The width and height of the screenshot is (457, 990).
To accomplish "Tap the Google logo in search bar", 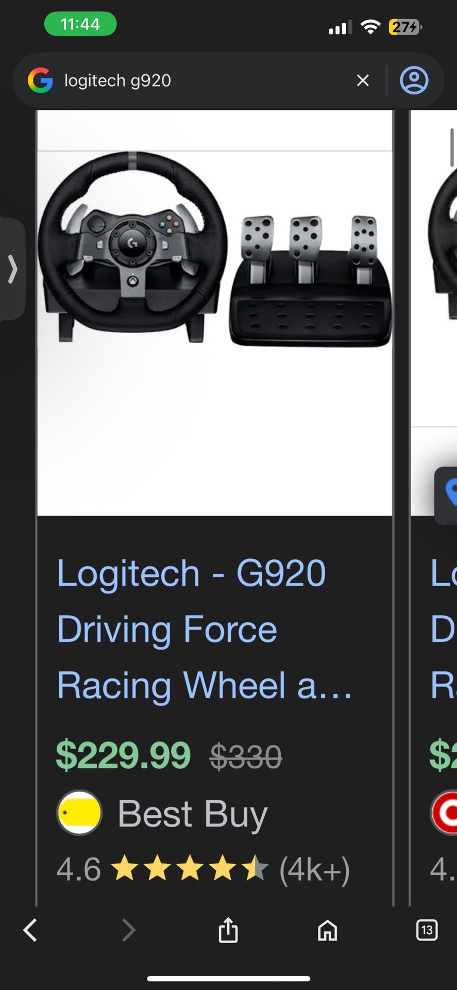I will pyautogui.click(x=40, y=80).
